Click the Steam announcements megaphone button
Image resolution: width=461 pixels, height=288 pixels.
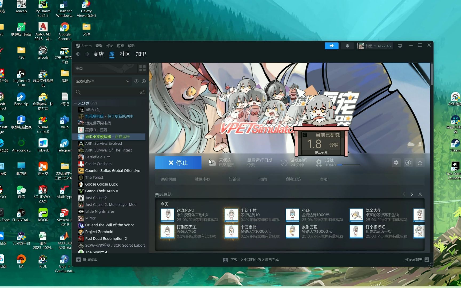coord(332,46)
